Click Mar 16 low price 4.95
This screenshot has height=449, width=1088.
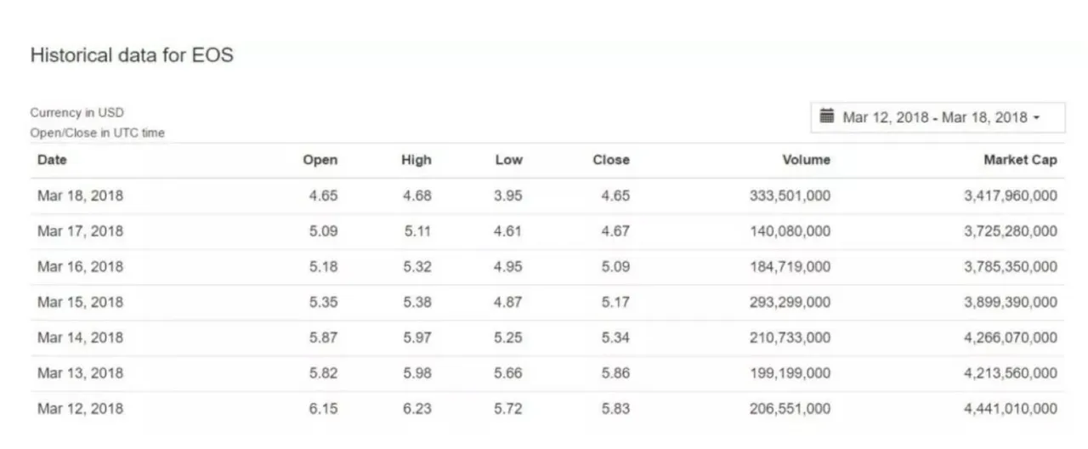tap(508, 267)
